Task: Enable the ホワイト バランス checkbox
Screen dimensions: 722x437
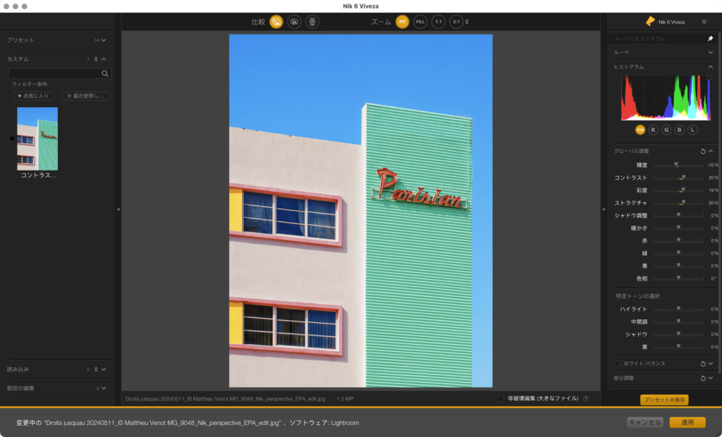Action: pyautogui.click(x=617, y=363)
